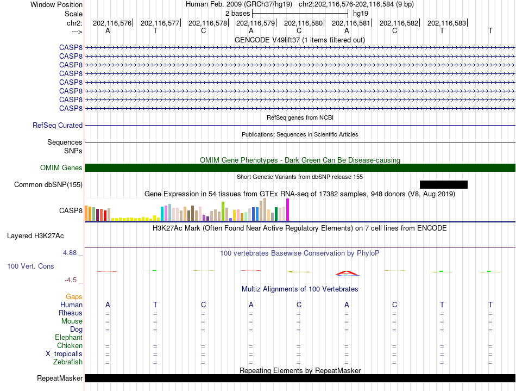Click the 4.88 PhyloP upper limit value
This screenshot has height=391, width=516.
[x=70, y=253]
